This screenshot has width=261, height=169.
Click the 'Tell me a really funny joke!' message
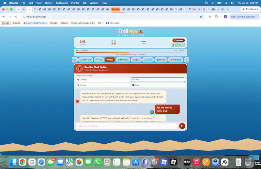(167, 109)
